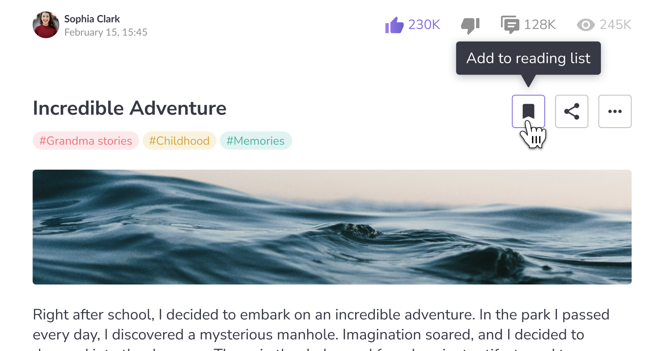Open comments via the speech bubble icon
Image resolution: width=660 pixels, height=351 pixels.
[x=510, y=25]
